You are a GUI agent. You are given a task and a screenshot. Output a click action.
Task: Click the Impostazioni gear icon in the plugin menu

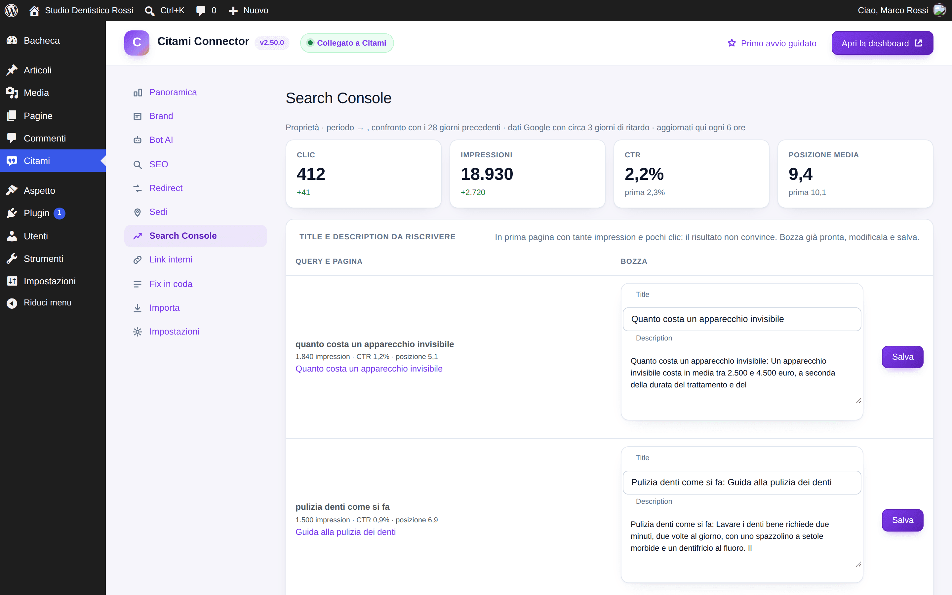(137, 332)
